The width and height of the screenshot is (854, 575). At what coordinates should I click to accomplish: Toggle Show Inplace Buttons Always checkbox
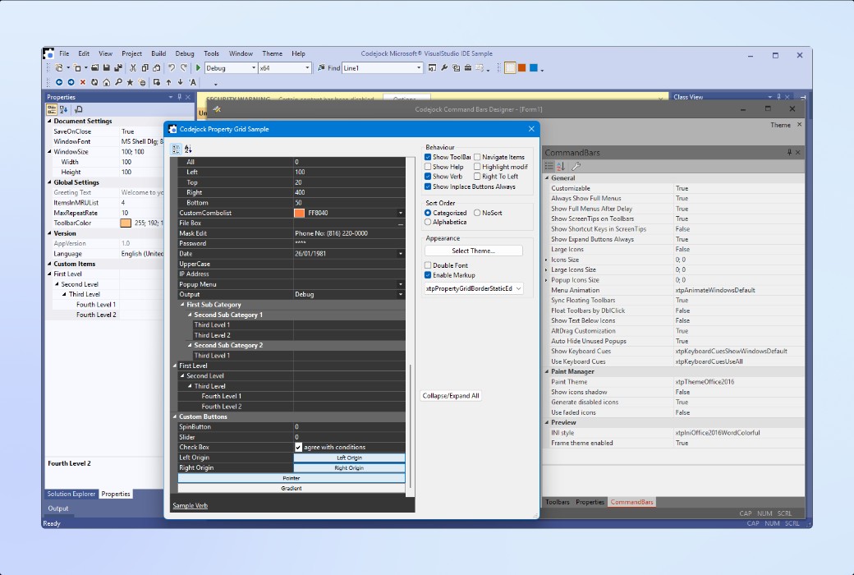(428, 186)
